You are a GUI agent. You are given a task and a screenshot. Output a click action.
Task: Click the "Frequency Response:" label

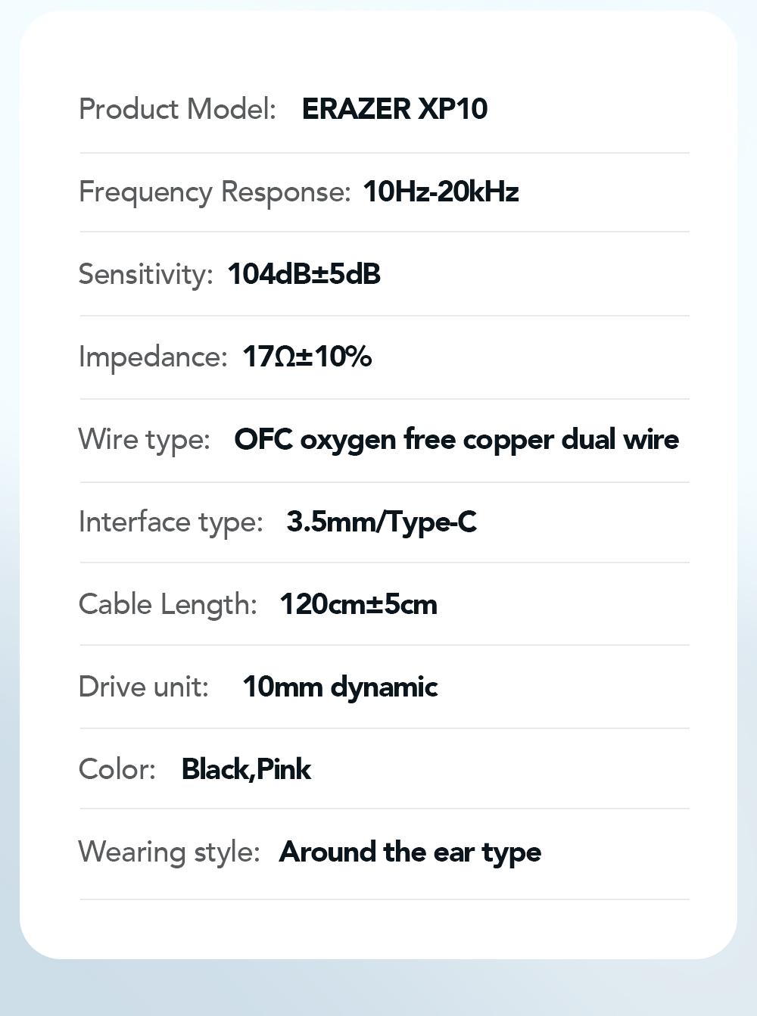click(214, 192)
